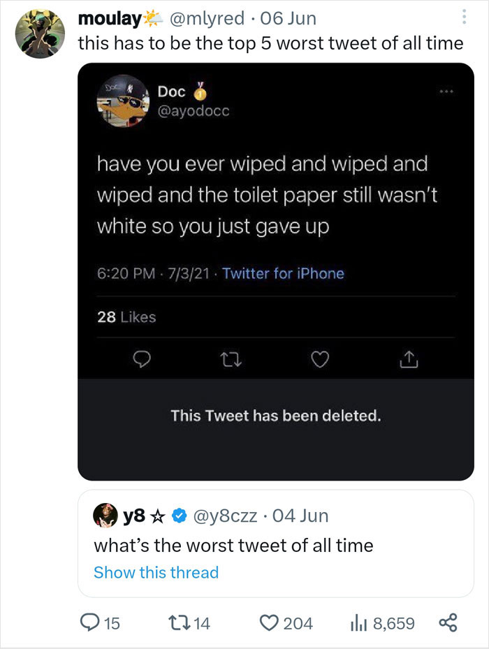
Task: Click the share icon on moulay's tweet
Action: 447,622
